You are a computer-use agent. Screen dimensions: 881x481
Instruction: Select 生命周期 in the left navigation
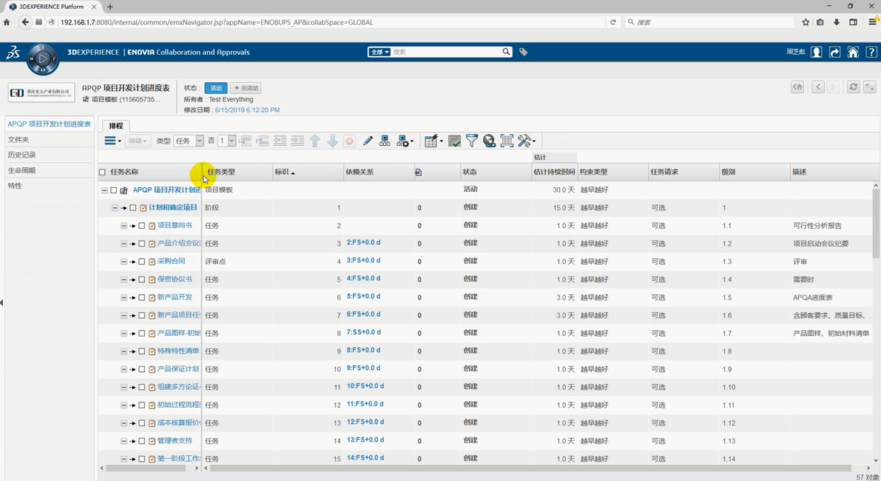click(21, 170)
